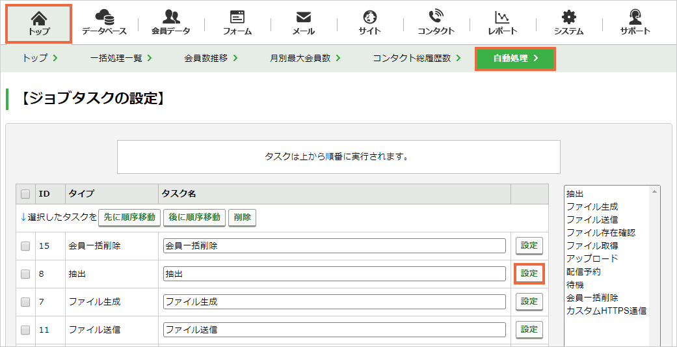677x347 pixels.
Task: Open 設定 for the 抽出 task
Action: click(529, 273)
